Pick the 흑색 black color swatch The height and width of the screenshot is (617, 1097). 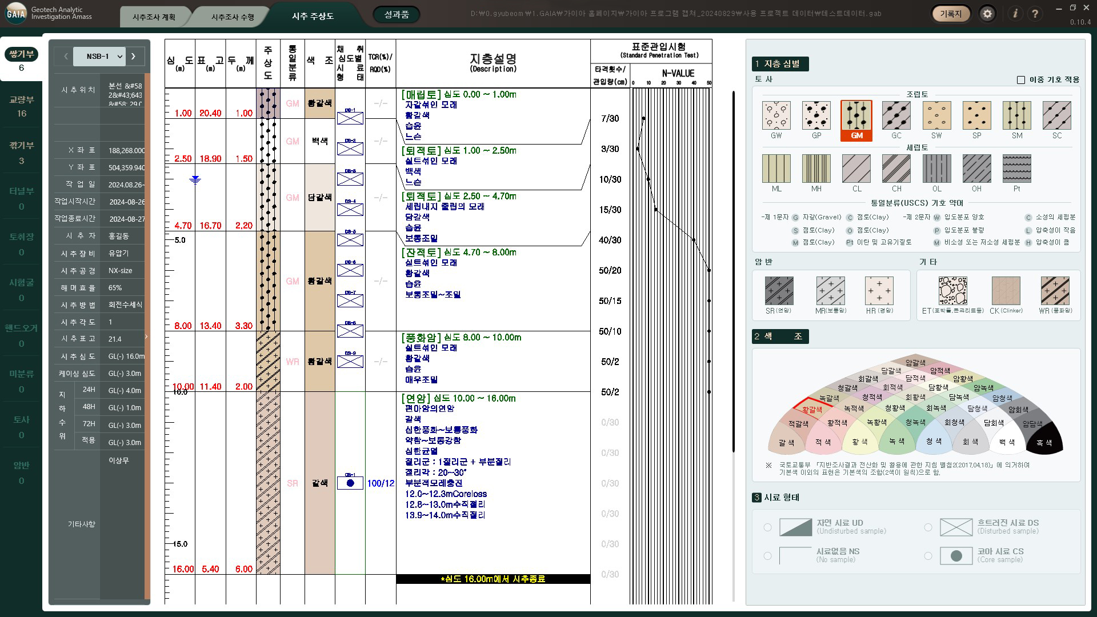coord(1044,442)
